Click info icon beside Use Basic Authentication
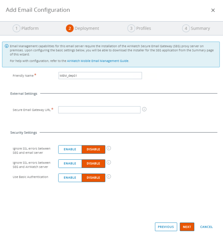223x237 pixels. click(109, 177)
